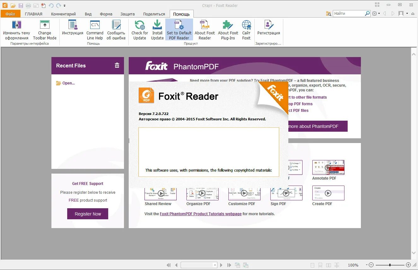
Task: Click the Регистрация icon
Action: [x=269, y=25]
